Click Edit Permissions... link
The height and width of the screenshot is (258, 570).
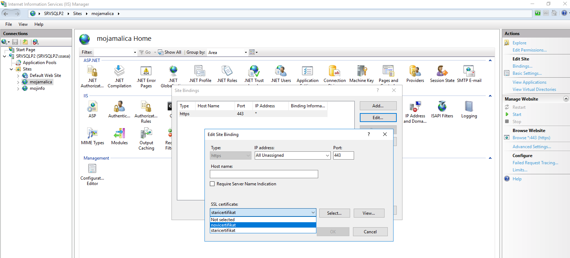(529, 50)
